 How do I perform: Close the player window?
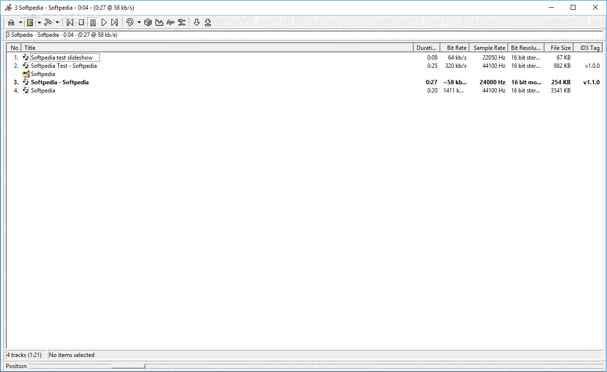coord(596,7)
